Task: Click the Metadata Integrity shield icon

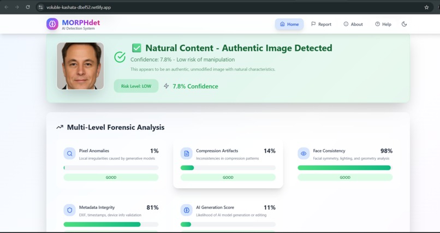Action: [69, 210]
